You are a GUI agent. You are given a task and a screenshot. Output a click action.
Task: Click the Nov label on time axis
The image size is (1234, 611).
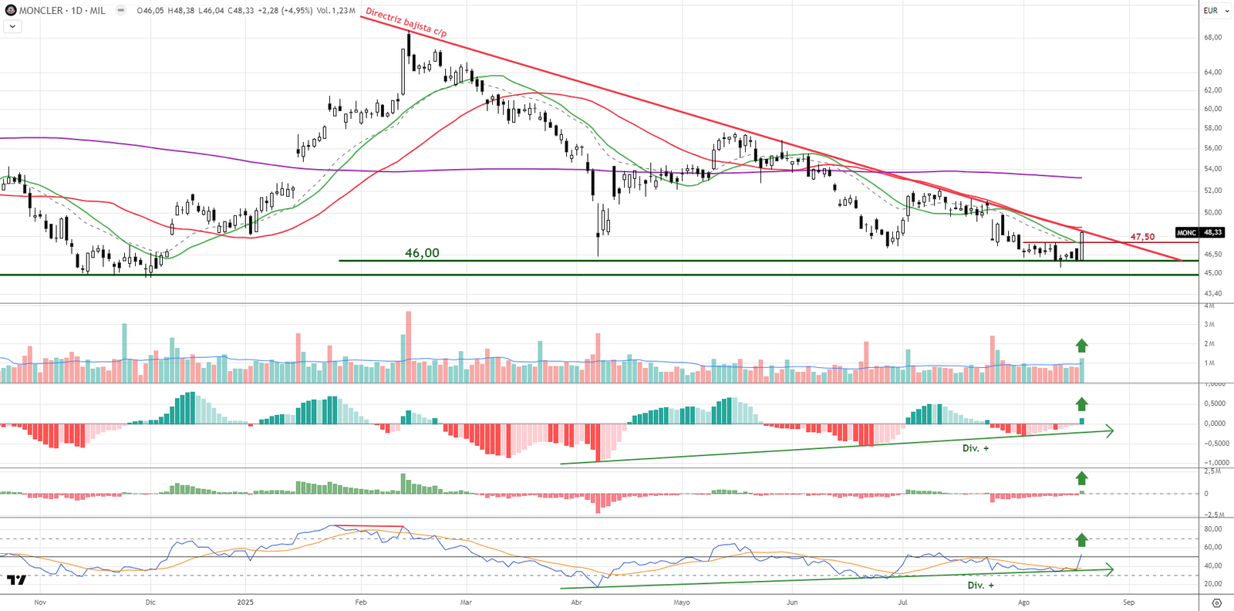pyautogui.click(x=40, y=603)
